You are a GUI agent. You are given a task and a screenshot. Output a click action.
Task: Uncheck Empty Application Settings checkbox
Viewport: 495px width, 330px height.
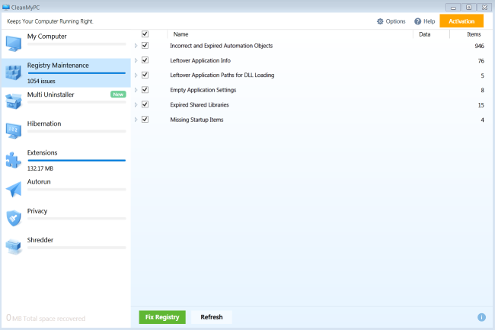(x=145, y=90)
